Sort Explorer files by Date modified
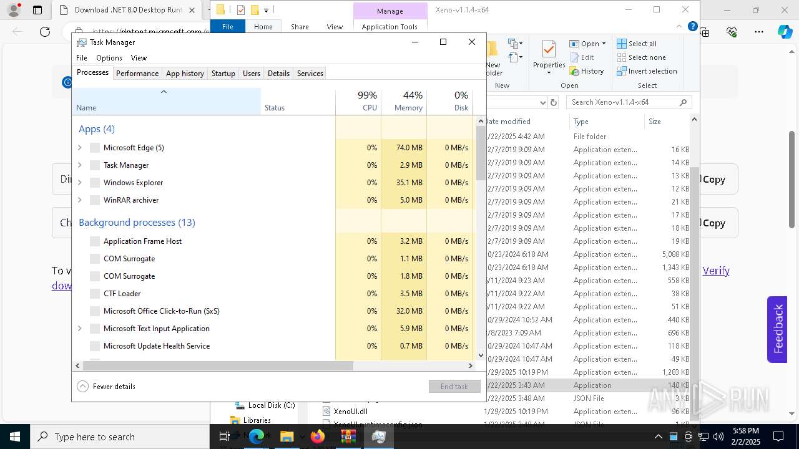Screen dimensions: 799x449 click(x=508, y=122)
